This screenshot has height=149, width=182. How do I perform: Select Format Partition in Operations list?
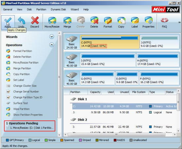click(x=22, y=51)
